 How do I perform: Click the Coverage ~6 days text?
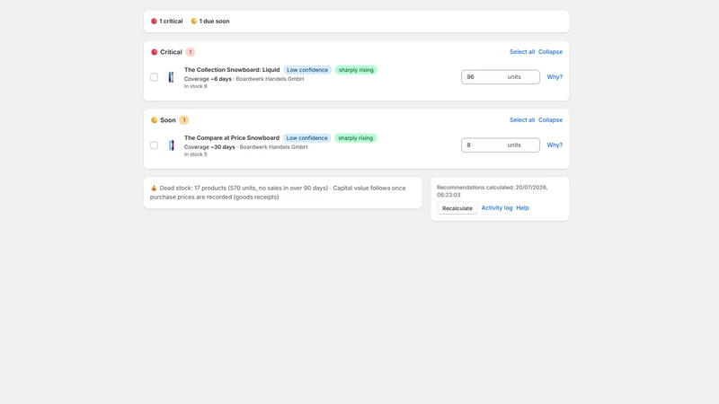pos(208,79)
